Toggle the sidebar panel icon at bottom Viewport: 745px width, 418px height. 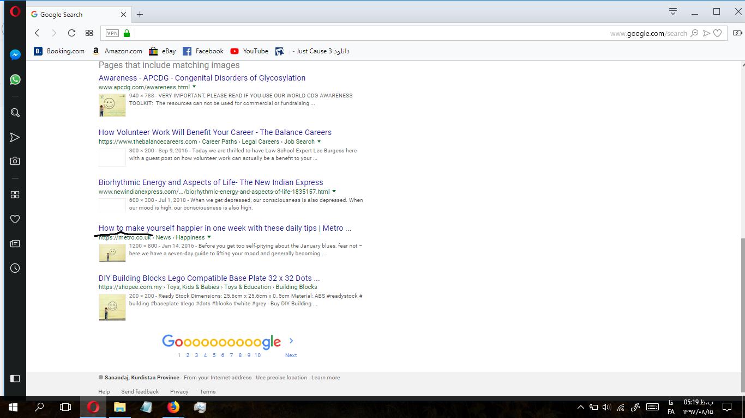point(15,378)
